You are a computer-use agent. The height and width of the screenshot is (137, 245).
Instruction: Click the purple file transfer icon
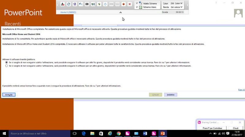pyautogui.click(x=75, y=4)
